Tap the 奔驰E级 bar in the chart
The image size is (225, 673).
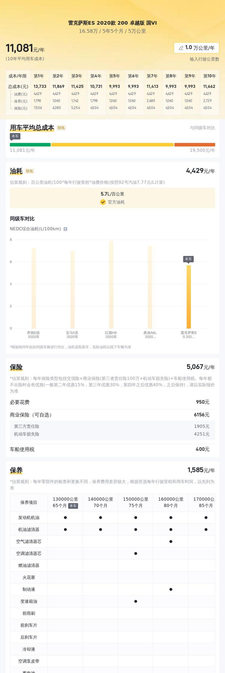pos(34,288)
